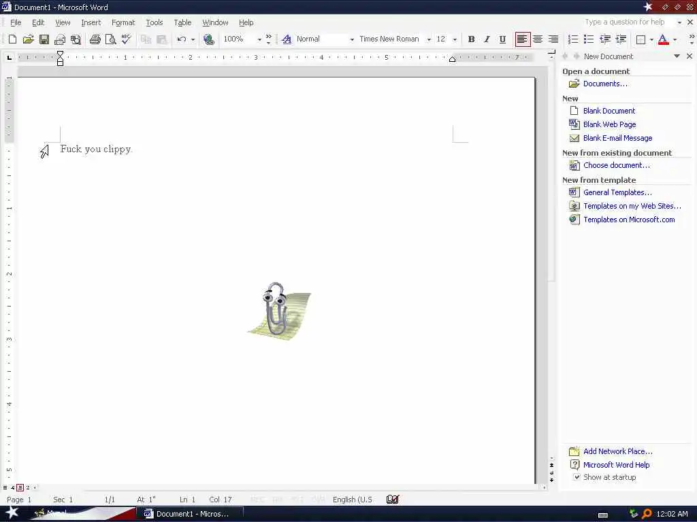Toggle the numbered list
This screenshot has width=697, height=522.
point(573,39)
